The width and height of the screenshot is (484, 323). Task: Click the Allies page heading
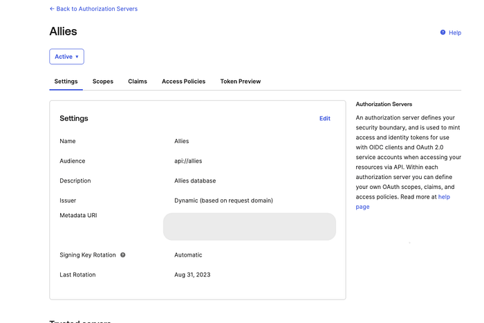[x=63, y=32]
